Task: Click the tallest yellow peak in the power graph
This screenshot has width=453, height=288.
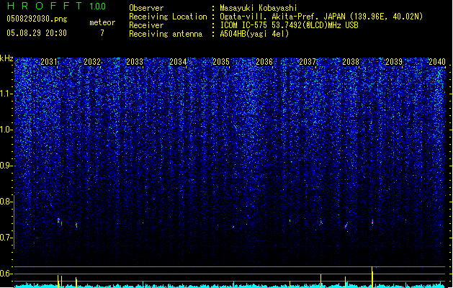Action: [x=372, y=277]
